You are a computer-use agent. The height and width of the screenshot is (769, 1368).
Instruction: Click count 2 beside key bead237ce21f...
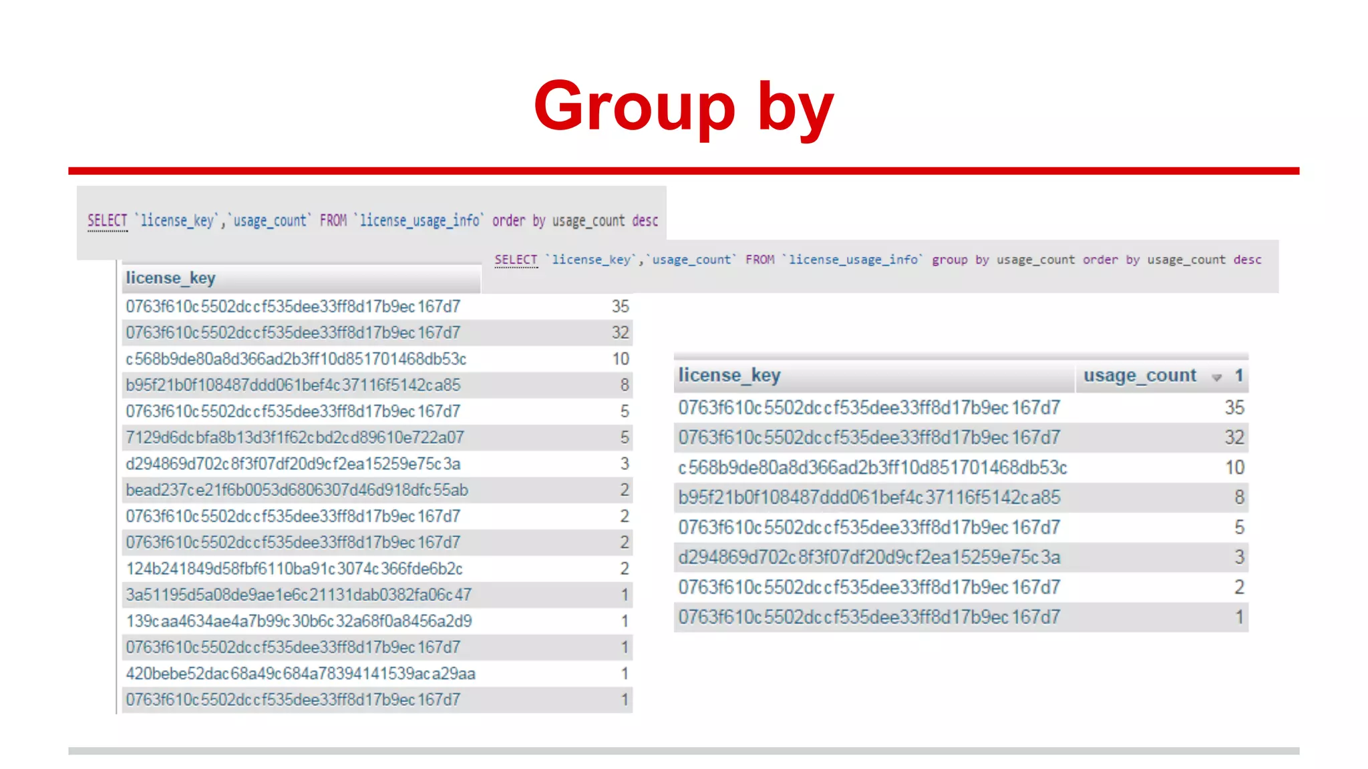coord(625,490)
